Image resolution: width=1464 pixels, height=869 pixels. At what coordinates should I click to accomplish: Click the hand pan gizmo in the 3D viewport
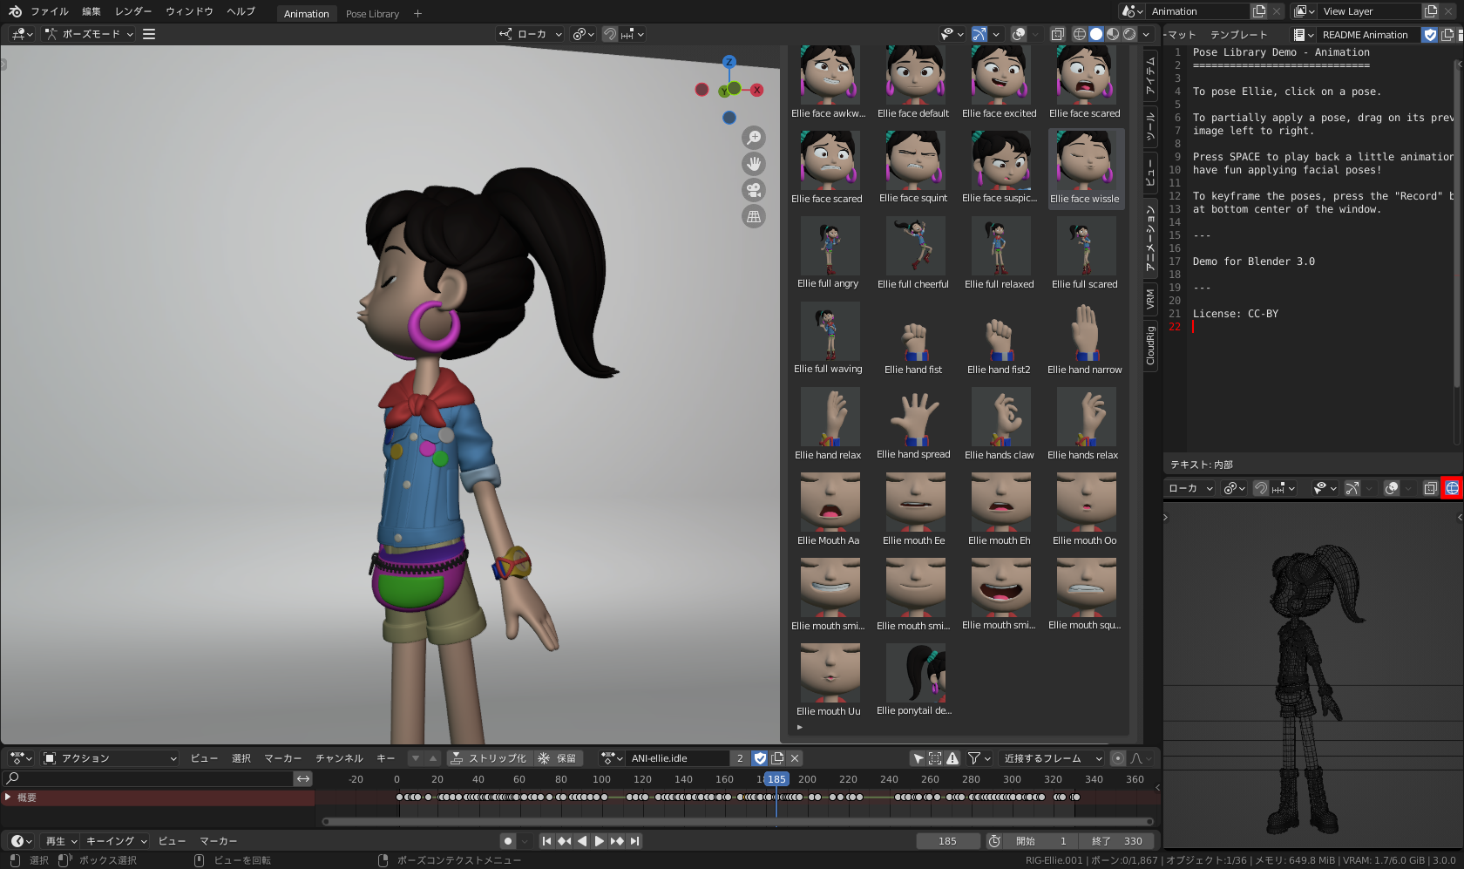coord(754,164)
